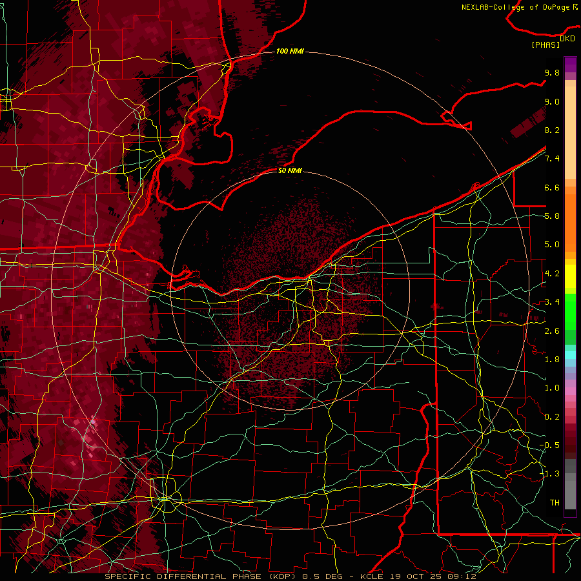Viewport: 581px width, 581px height.
Task: Click the 2.6 value on color scale
Action: pyautogui.click(x=552, y=331)
